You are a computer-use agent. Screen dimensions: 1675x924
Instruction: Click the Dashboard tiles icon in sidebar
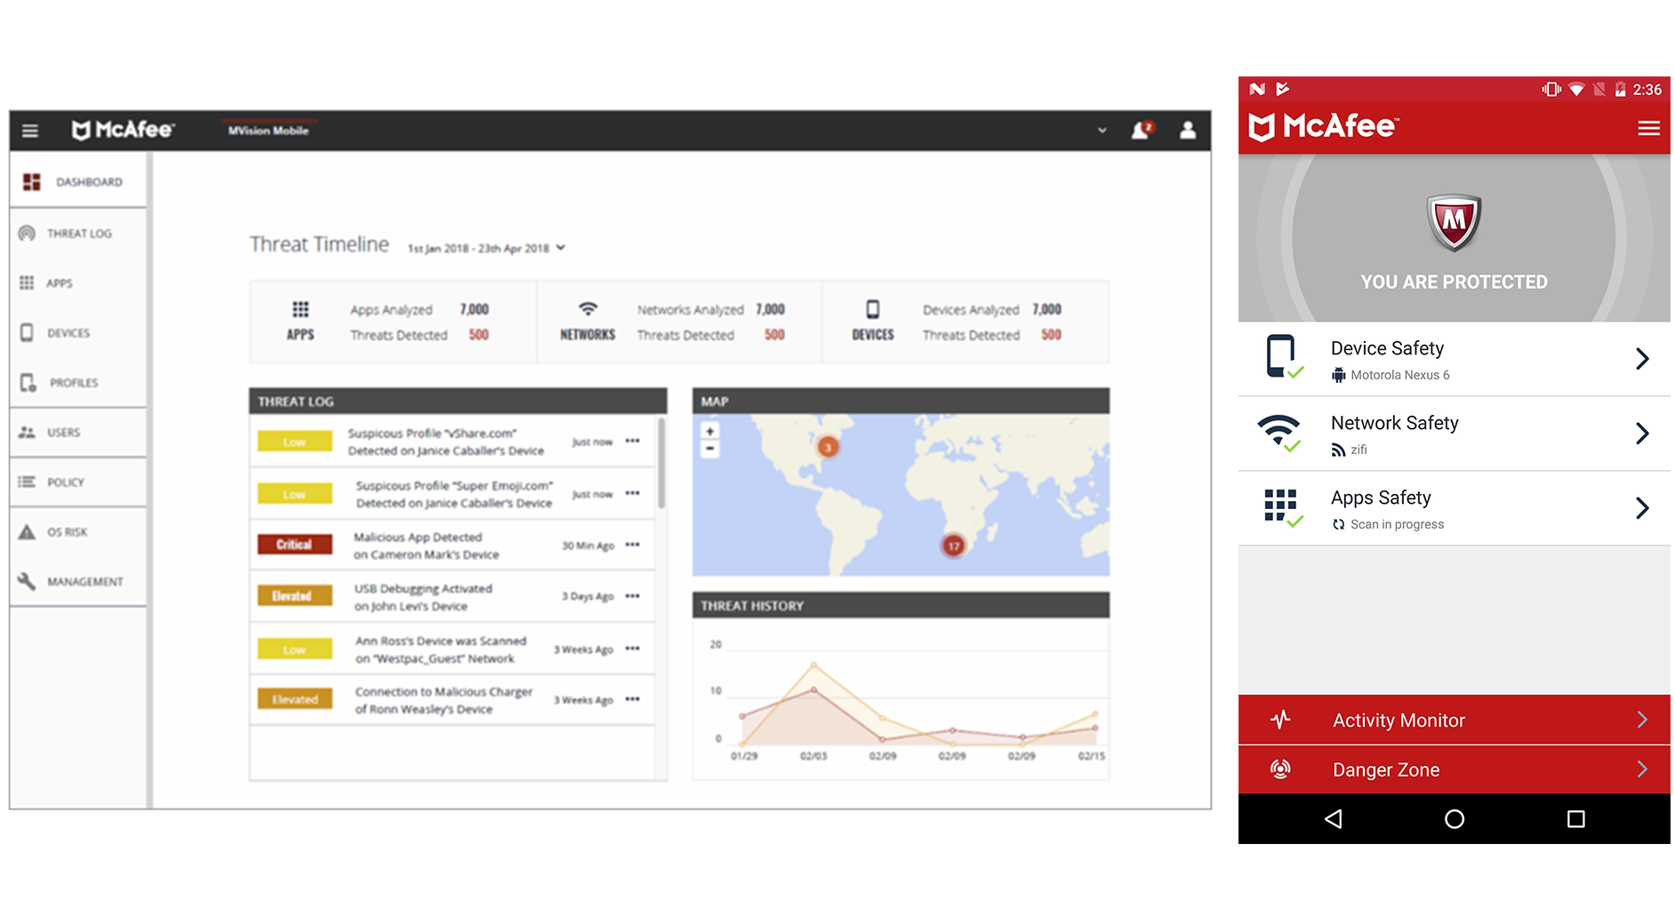click(32, 181)
